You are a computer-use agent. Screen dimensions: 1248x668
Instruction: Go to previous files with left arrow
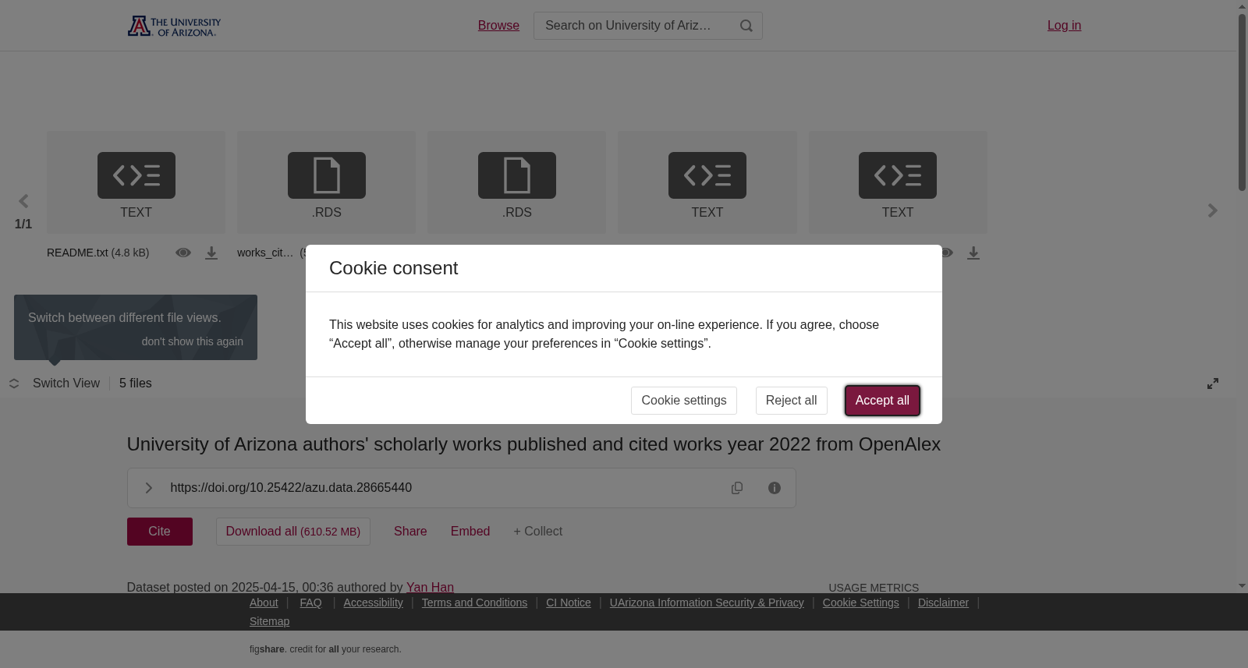(x=23, y=201)
